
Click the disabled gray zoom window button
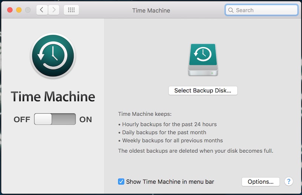(x=28, y=10)
